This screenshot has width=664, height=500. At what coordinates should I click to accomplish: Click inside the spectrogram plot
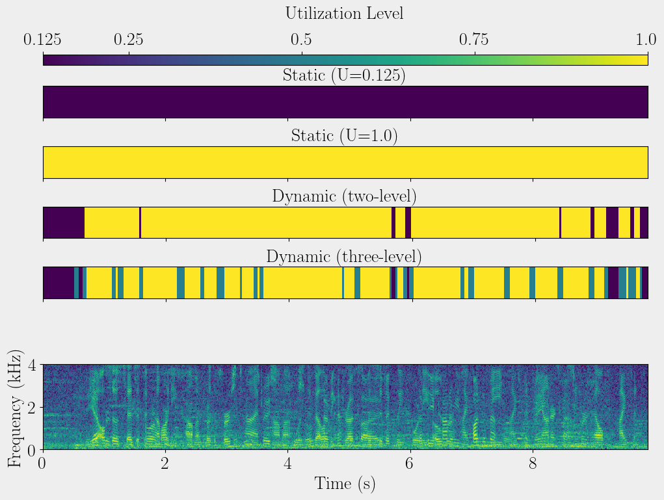[x=345, y=406]
